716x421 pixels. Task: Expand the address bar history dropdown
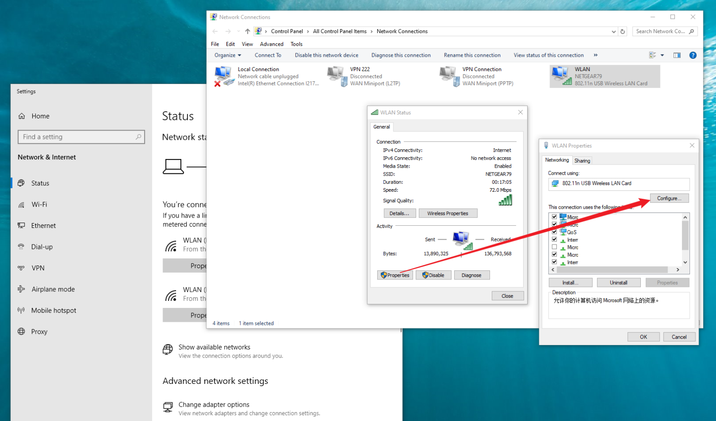(614, 31)
